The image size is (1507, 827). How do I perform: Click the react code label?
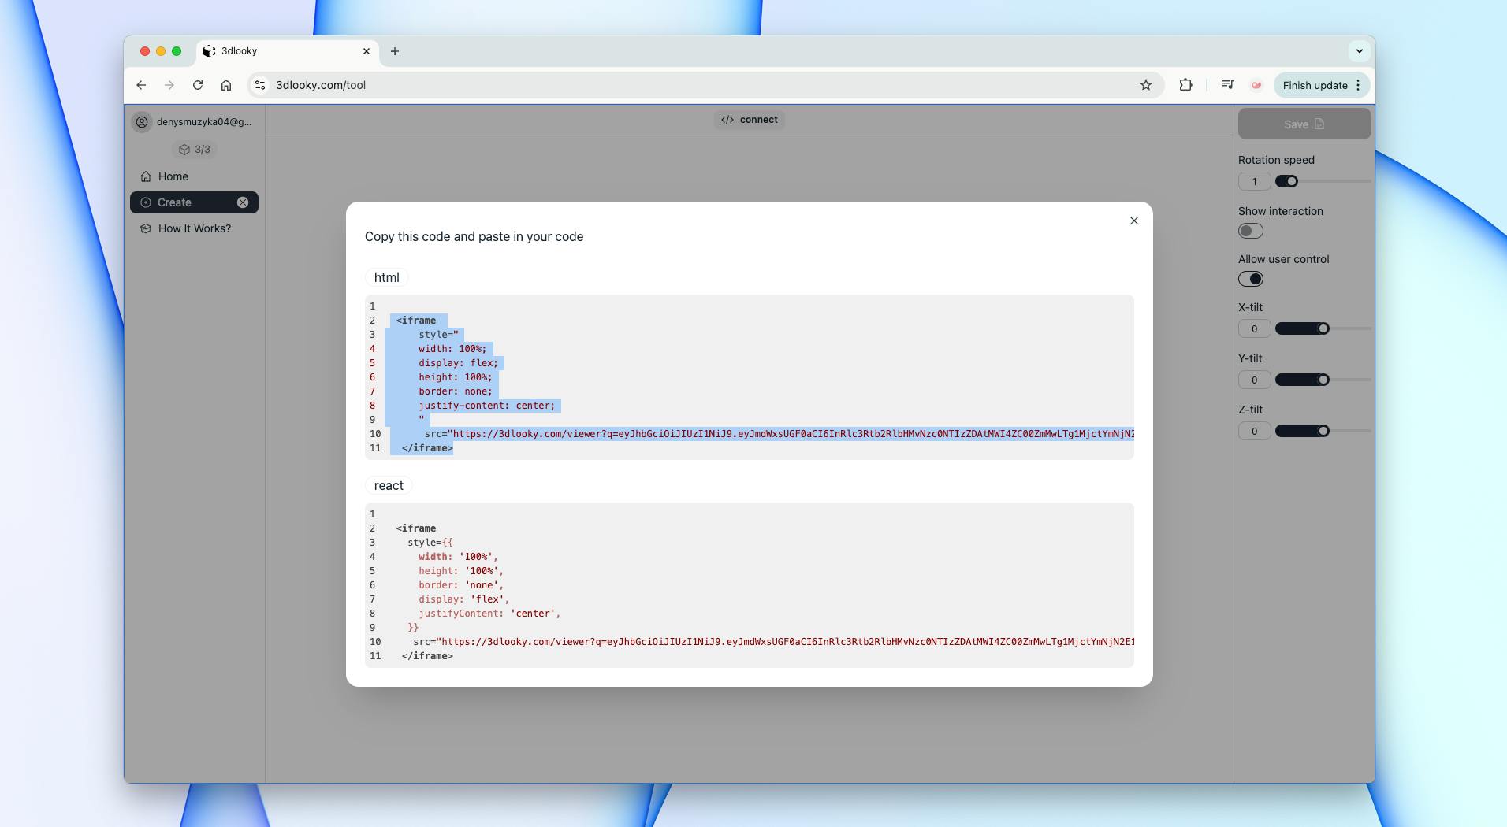(389, 485)
